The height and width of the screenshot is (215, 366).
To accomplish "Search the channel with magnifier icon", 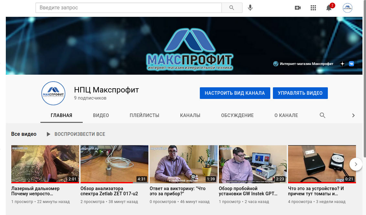I will (x=322, y=115).
